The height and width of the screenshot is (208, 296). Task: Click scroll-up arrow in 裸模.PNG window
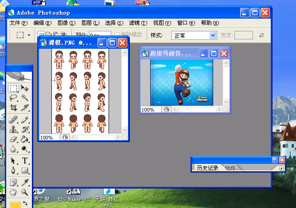pos(125,52)
